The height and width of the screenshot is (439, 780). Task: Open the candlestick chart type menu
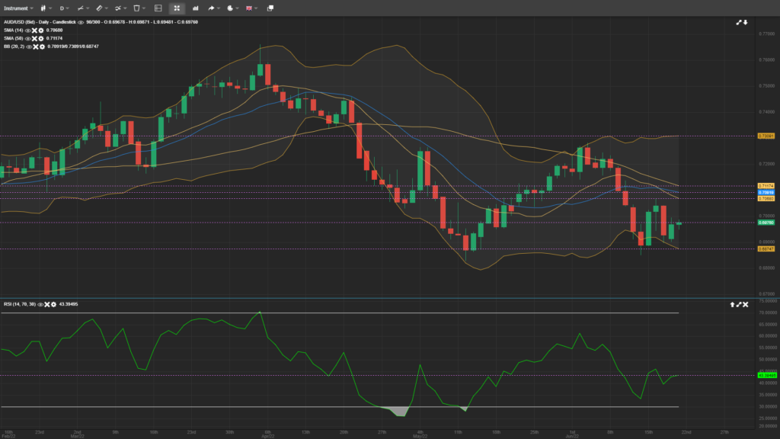(44, 8)
